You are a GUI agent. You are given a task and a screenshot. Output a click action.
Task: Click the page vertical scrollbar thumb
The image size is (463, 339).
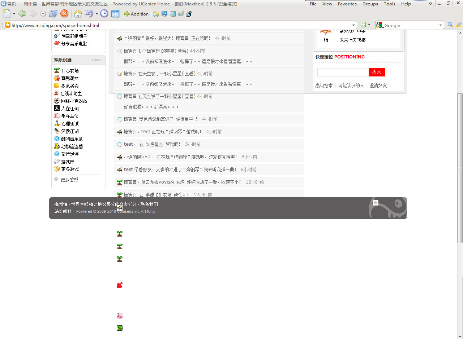click(460, 168)
